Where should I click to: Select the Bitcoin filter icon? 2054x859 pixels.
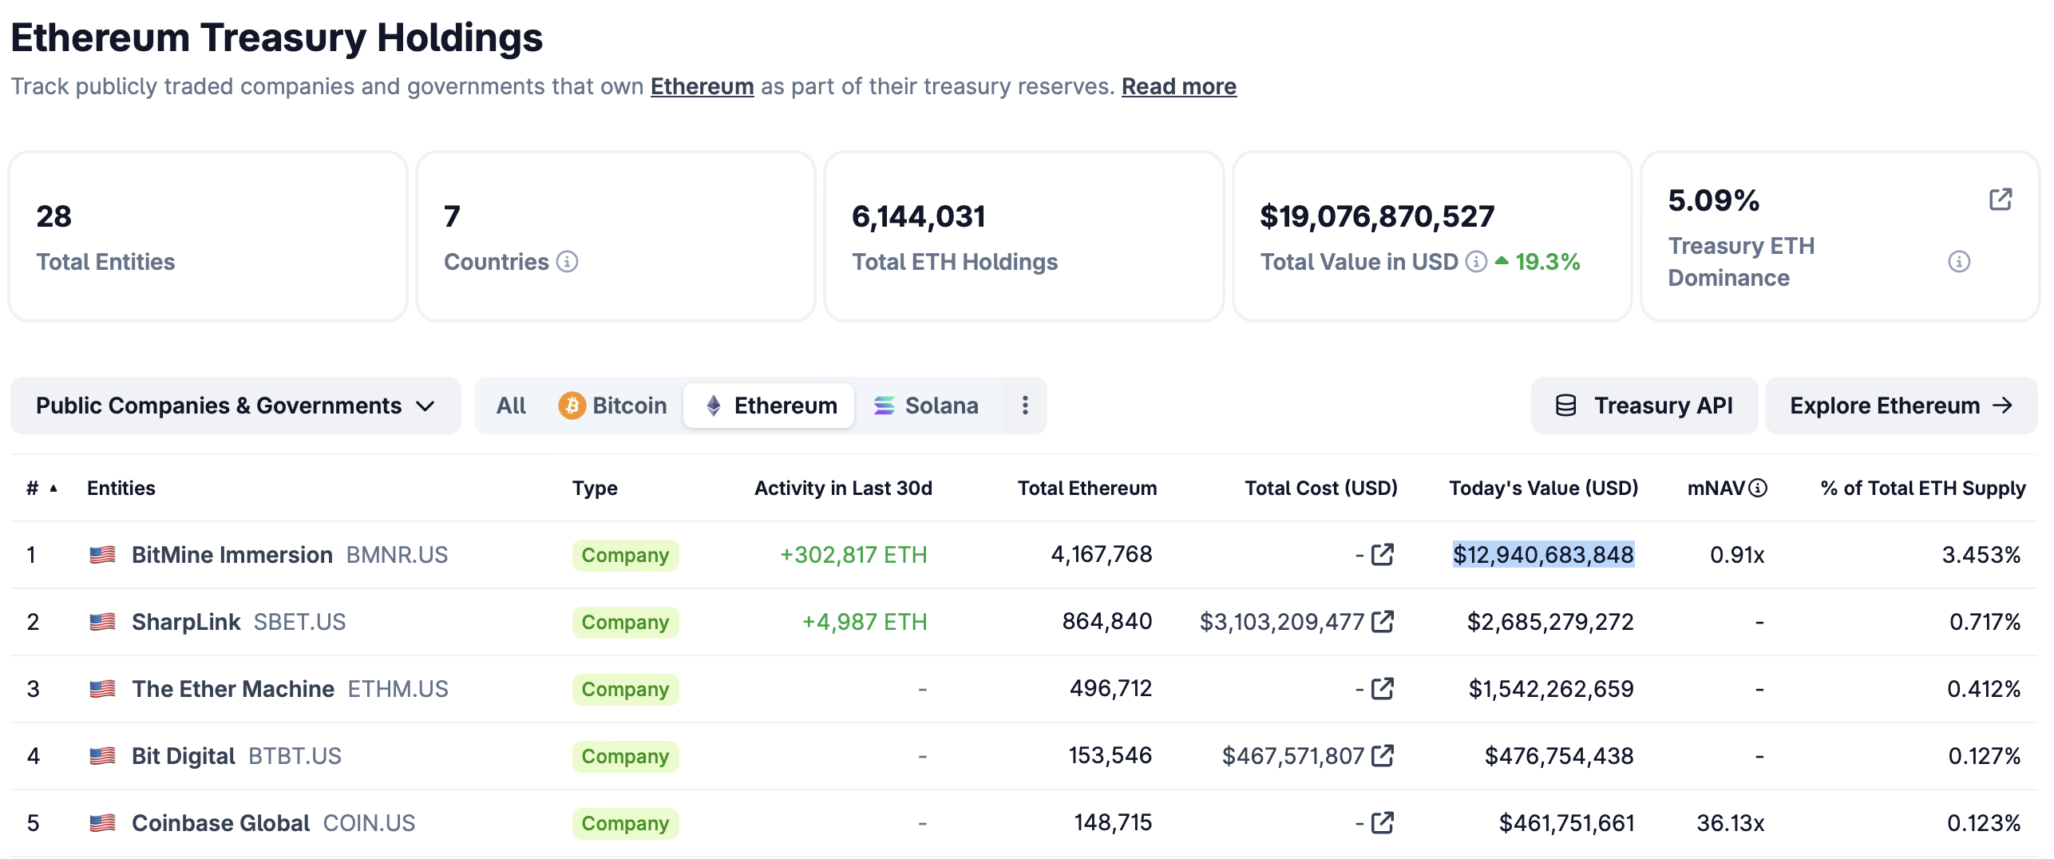(572, 406)
